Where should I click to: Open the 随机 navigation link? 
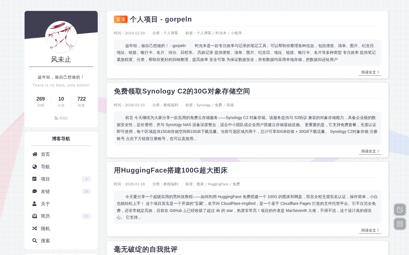(x=61, y=228)
